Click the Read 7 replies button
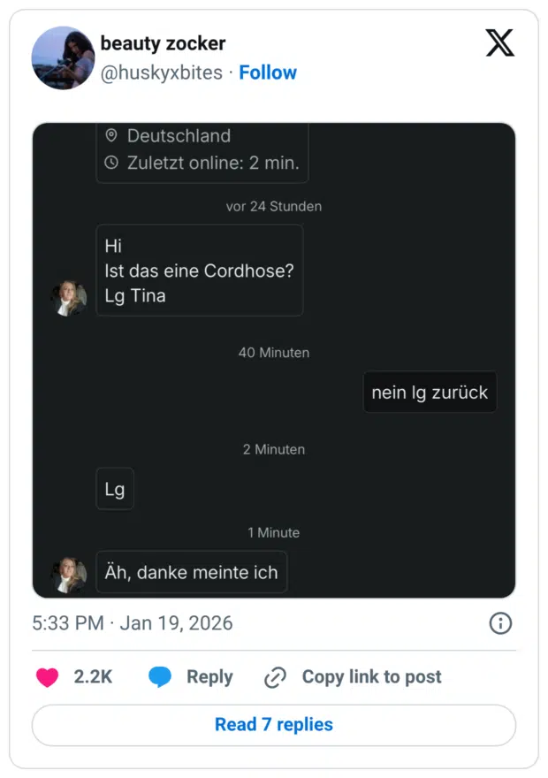The width and height of the screenshot is (548, 778). (274, 725)
